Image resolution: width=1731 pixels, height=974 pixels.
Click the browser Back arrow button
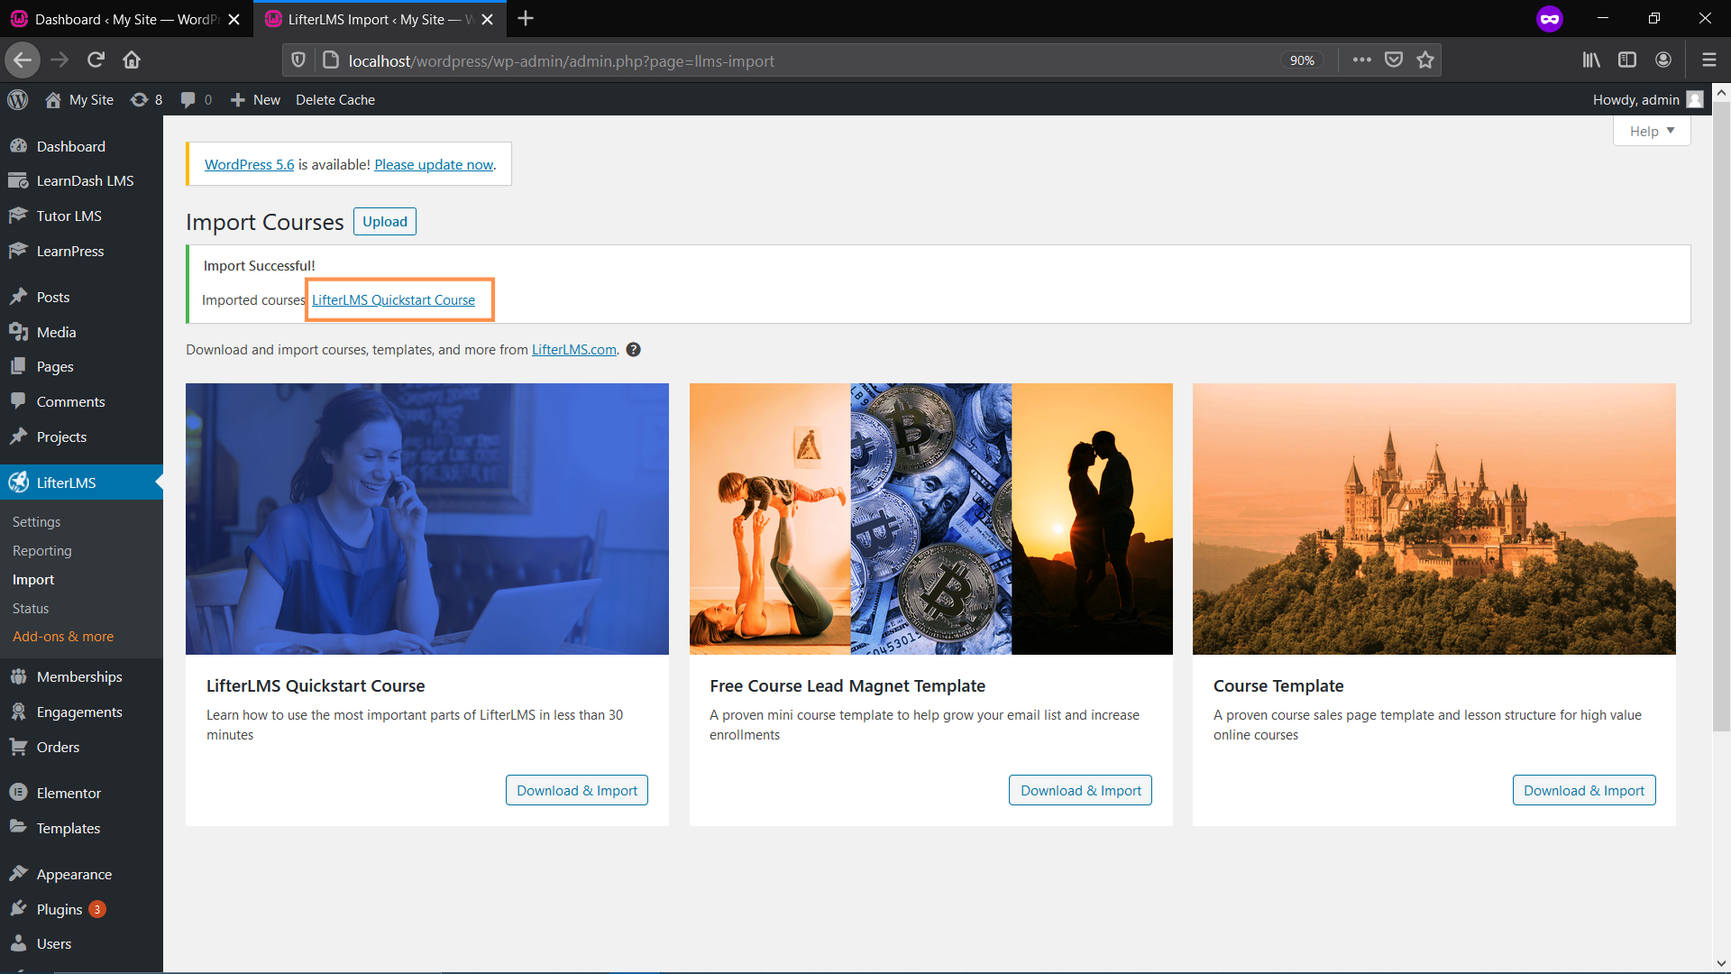pos(23,60)
